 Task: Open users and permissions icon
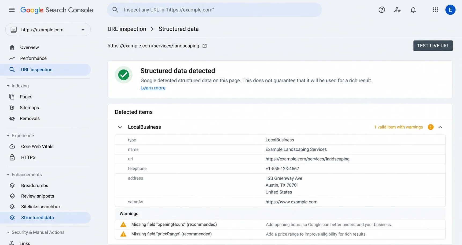[397, 10]
